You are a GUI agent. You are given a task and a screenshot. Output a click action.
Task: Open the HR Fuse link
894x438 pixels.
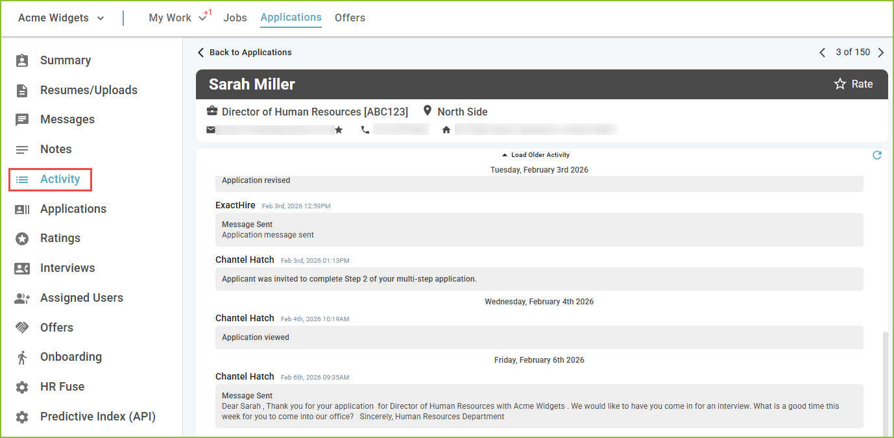[62, 387]
